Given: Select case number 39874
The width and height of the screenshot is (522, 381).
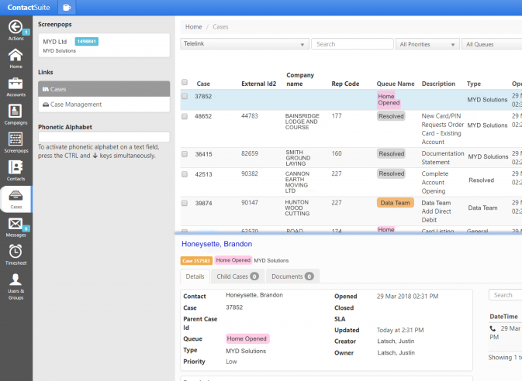Looking at the screenshot, I should point(203,203).
